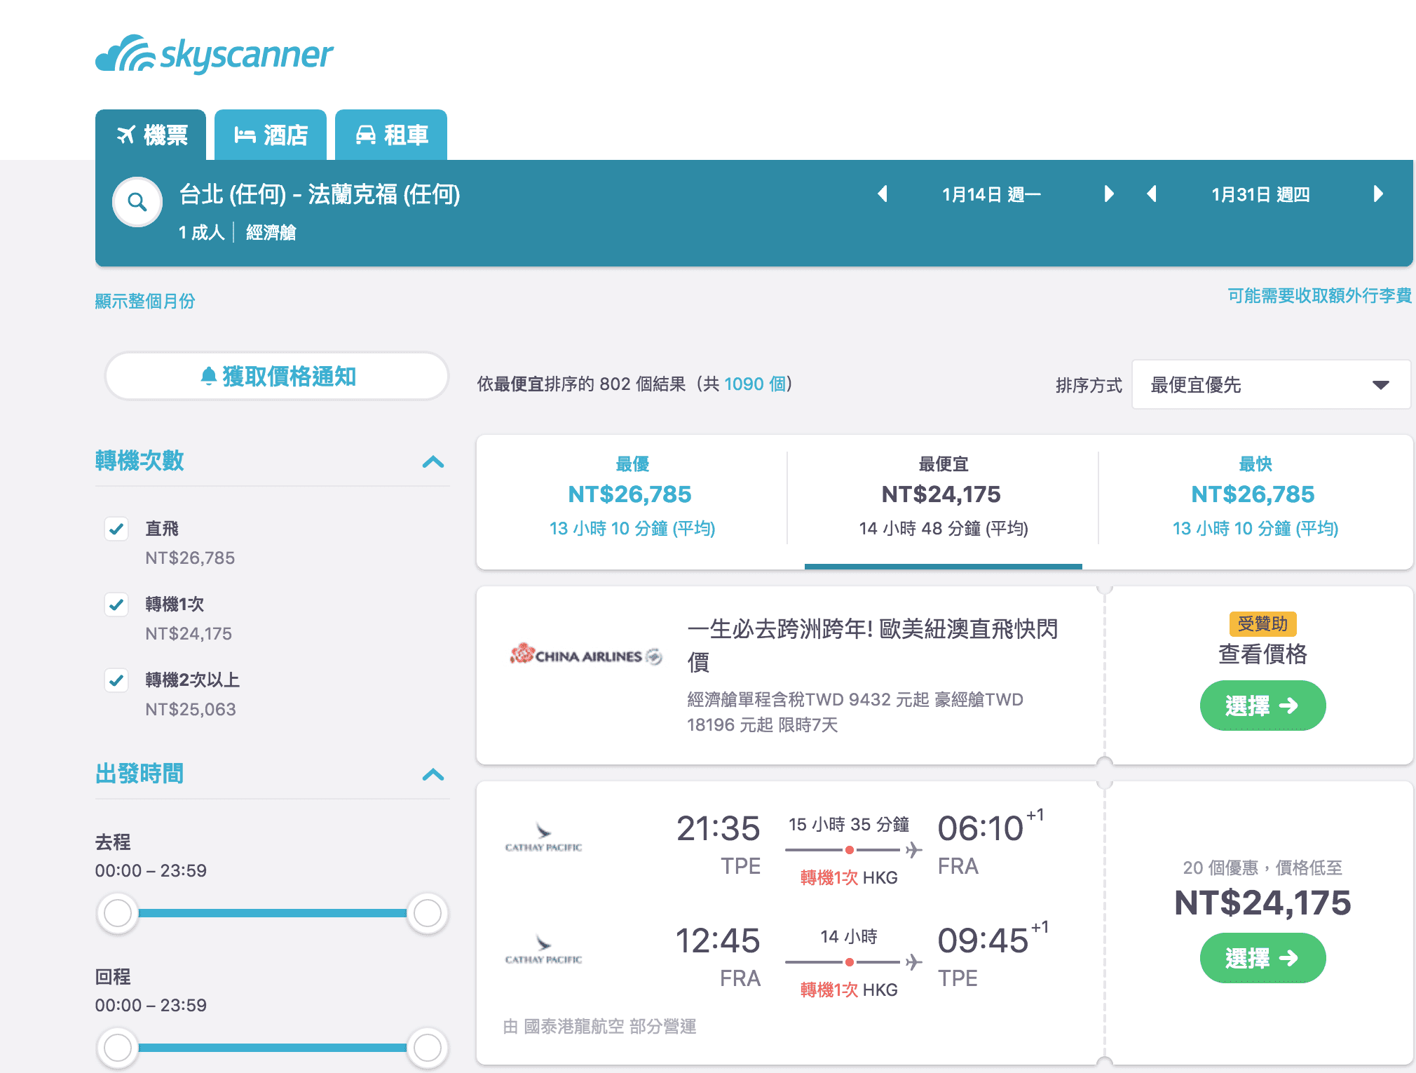Image resolution: width=1416 pixels, height=1073 pixels.
Task: Open the 最便宜優先 sort dropdown
Action: [1271, 384]
